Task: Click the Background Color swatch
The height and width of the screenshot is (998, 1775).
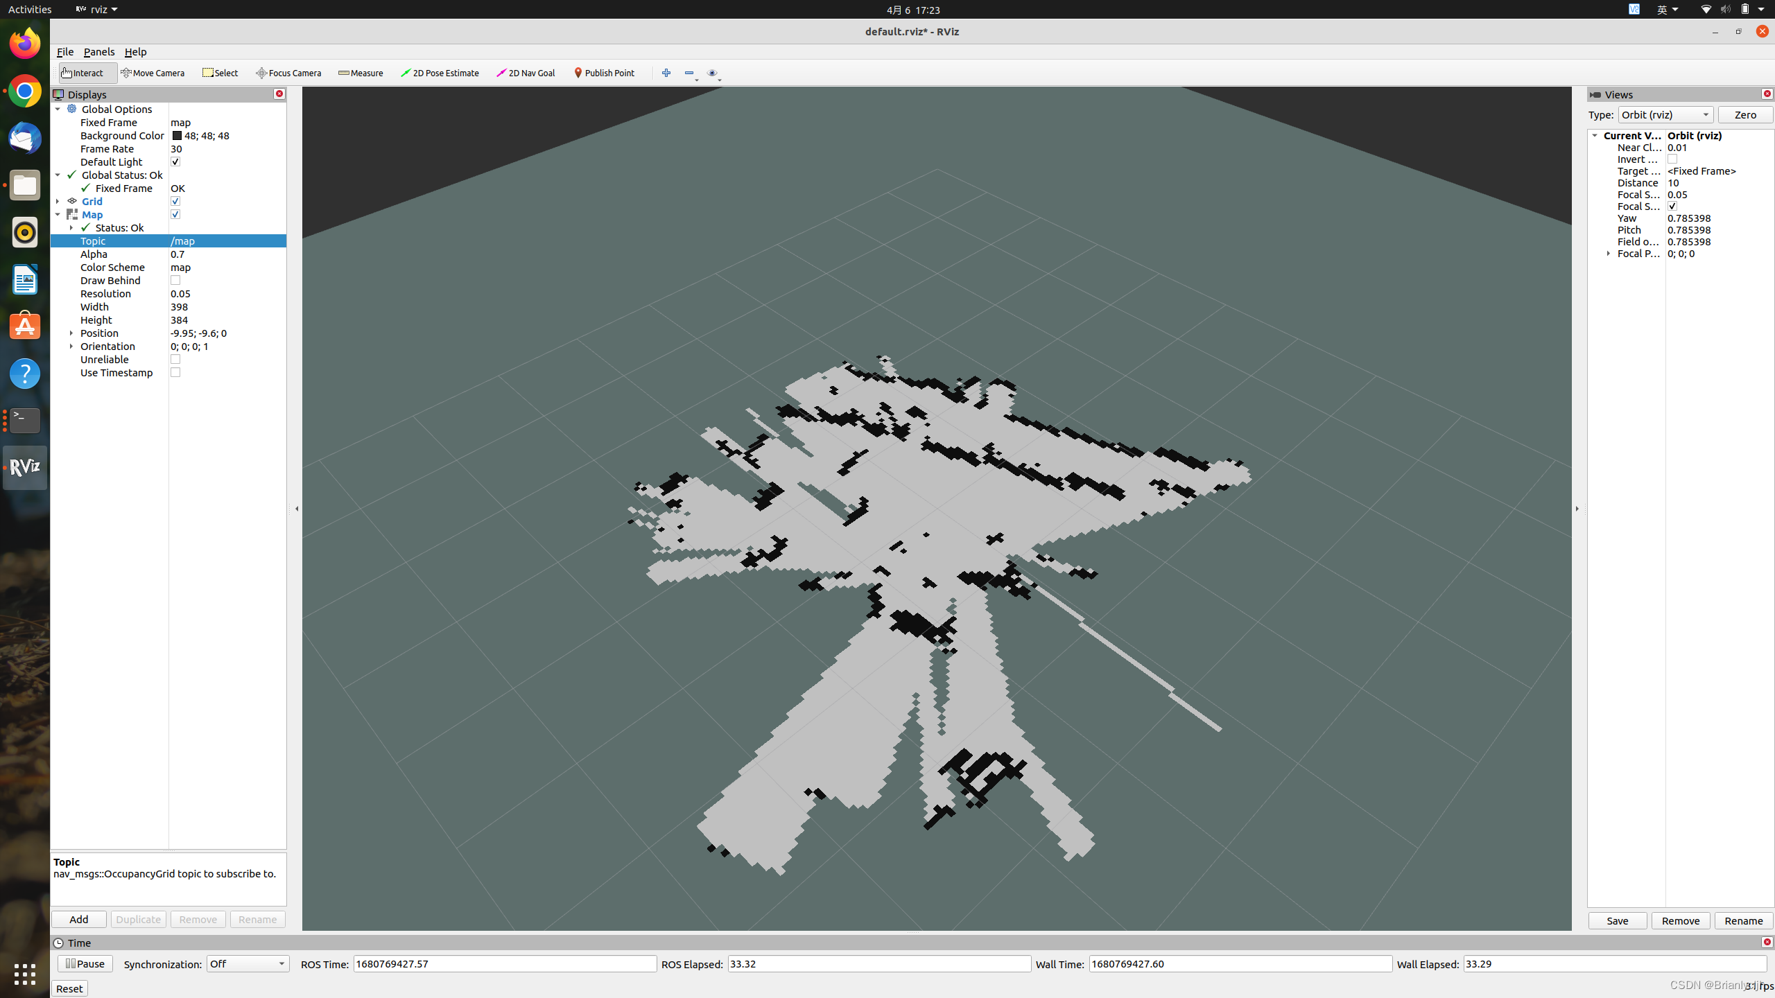Action: [177, 136]
